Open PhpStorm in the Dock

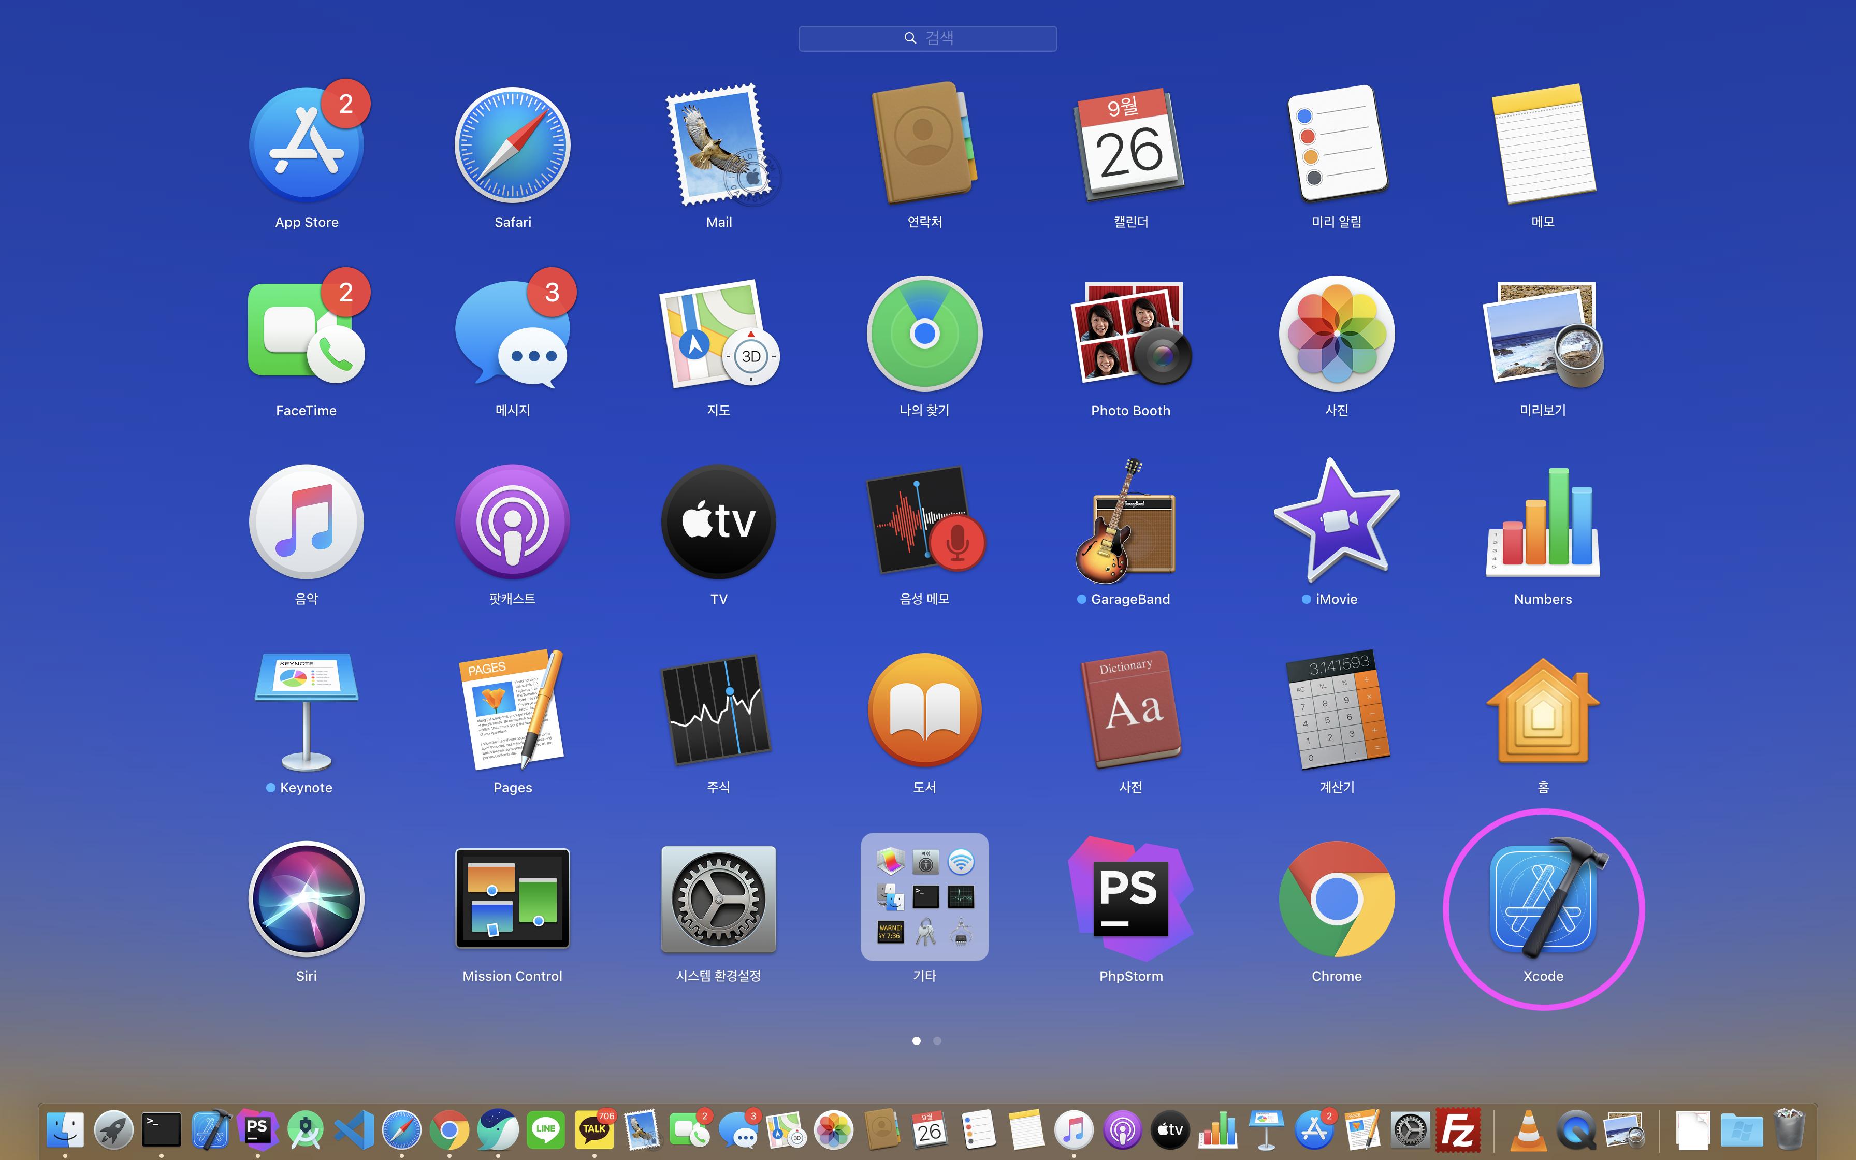[258, 1129]
